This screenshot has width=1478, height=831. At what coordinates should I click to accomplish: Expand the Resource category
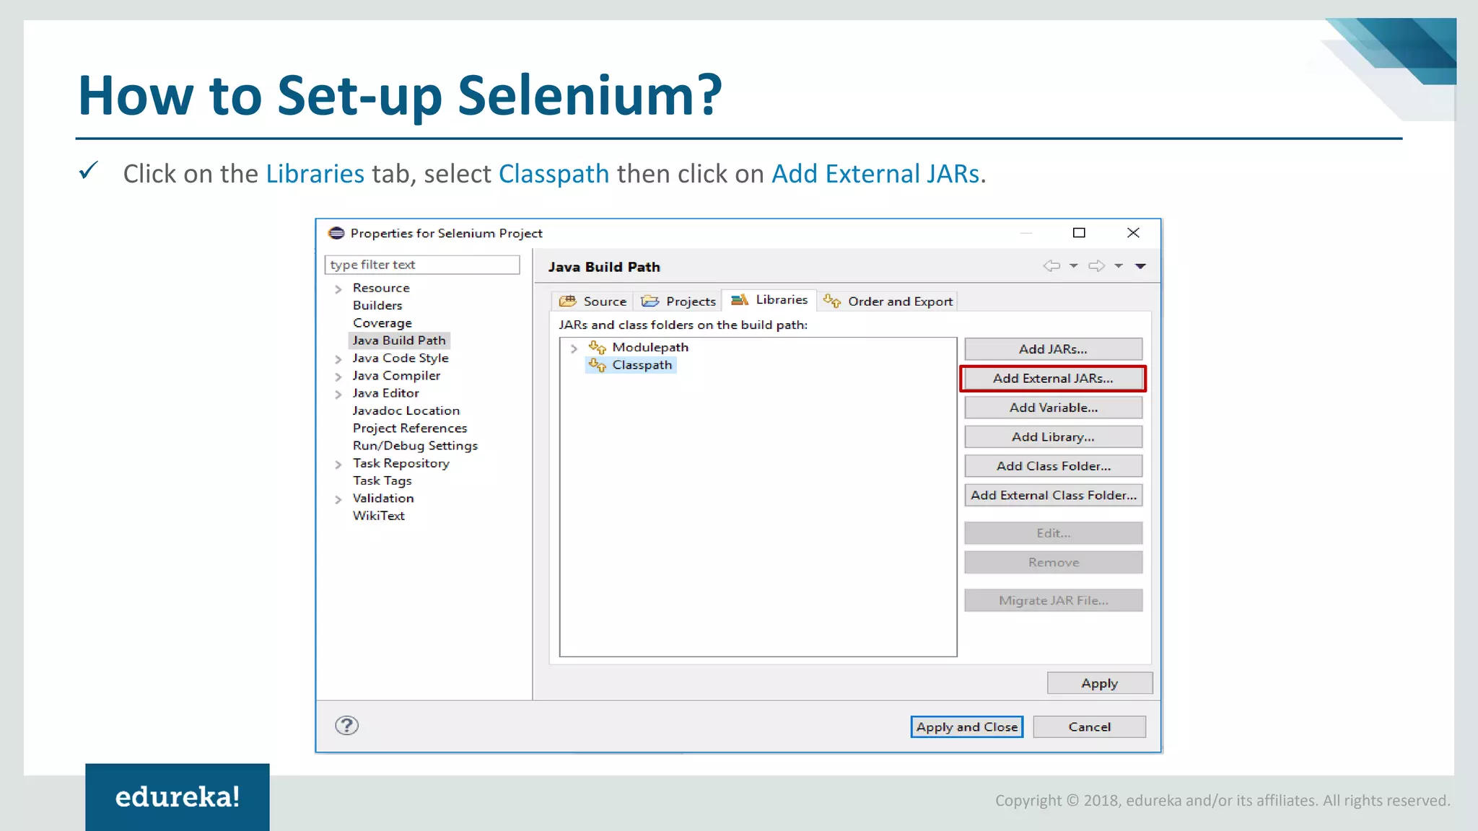click(338, 289)
